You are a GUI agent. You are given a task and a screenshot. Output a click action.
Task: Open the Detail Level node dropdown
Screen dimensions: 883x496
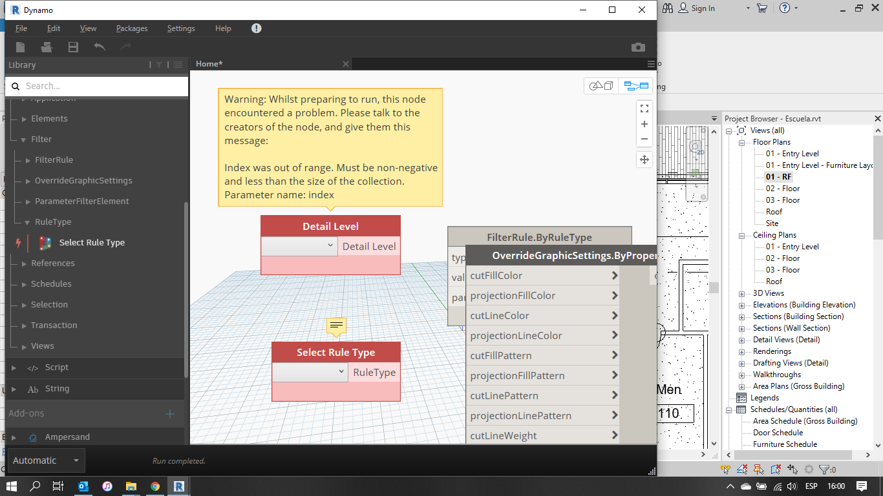[331, 246]
